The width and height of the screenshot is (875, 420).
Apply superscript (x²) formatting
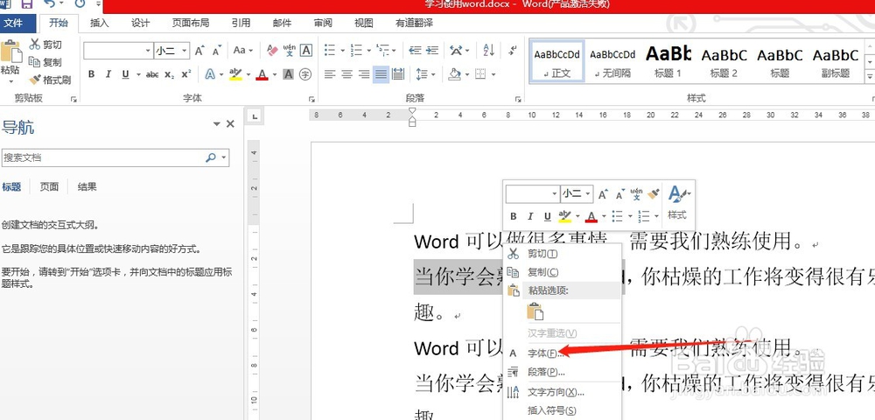click(x=185, y=74)
